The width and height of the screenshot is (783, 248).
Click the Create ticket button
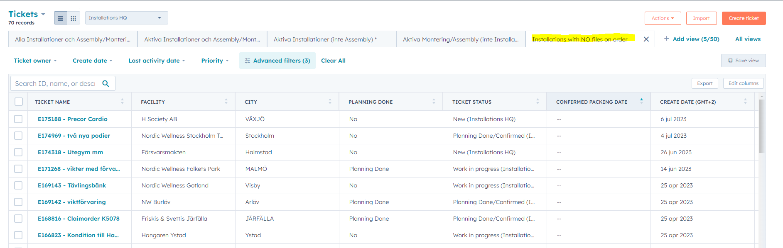click(x=744, y=18)
